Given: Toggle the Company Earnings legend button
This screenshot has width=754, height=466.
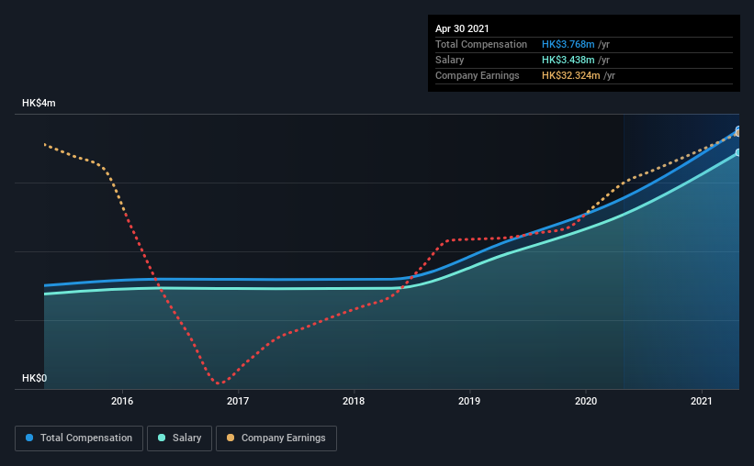Looking at the screenshot, I should click(x=276, y=438).
